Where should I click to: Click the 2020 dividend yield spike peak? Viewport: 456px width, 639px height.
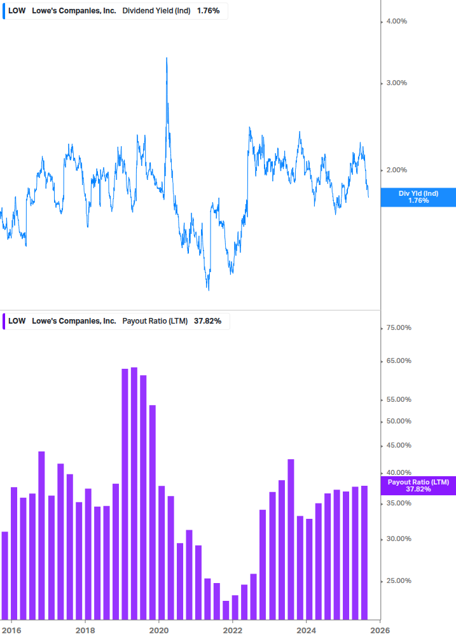pos(167,58)
